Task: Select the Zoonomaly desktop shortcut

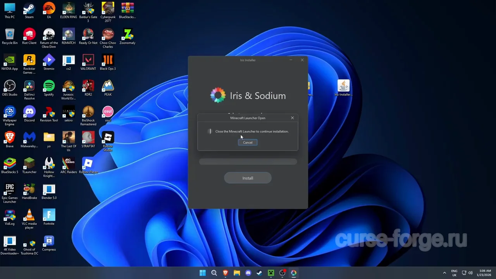Action: [x=127, y=36]
